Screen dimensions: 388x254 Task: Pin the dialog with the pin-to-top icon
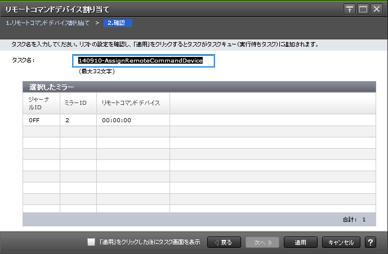350,10
